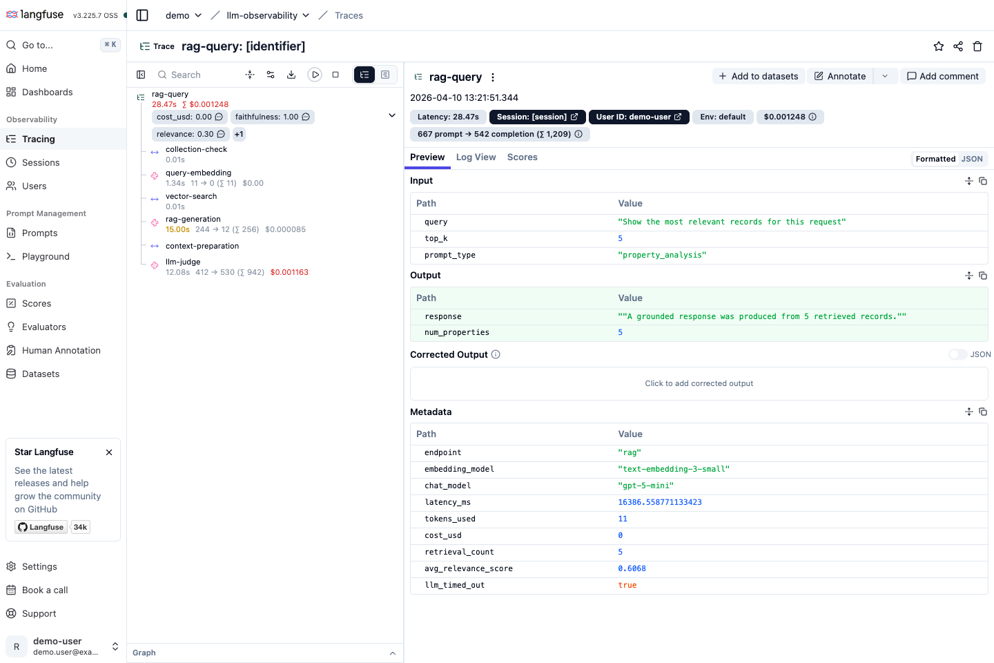The height and width of the screenshot is (663, 994).
Task: Copy the Metadata section contents
Action: (983, 412)
